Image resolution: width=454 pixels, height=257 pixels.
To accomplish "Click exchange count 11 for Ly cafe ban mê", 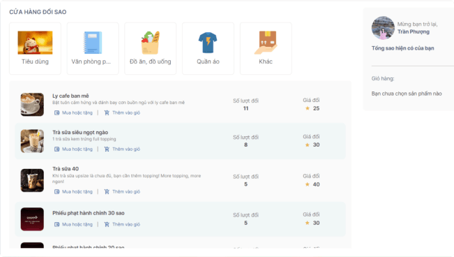I will click(x=245, y=108).
